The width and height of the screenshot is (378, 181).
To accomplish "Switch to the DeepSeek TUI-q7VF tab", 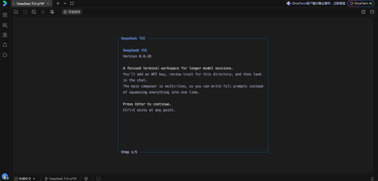I will click(x=30, y=3).
